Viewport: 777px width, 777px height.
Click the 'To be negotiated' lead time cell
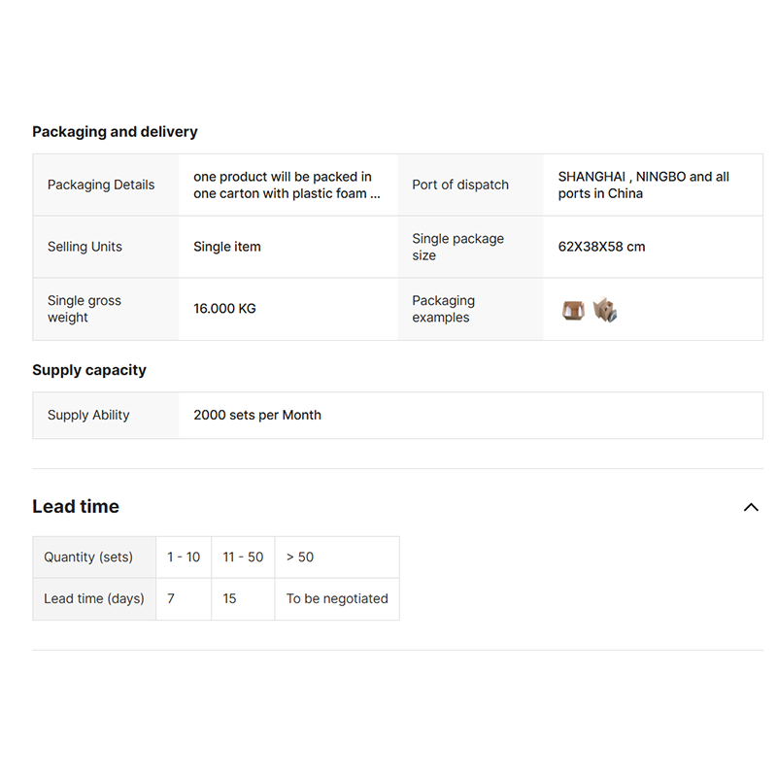(x=337, y=599)
